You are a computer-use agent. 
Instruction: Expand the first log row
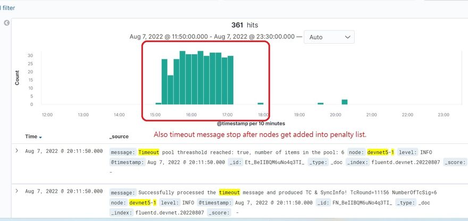point(16,151)
